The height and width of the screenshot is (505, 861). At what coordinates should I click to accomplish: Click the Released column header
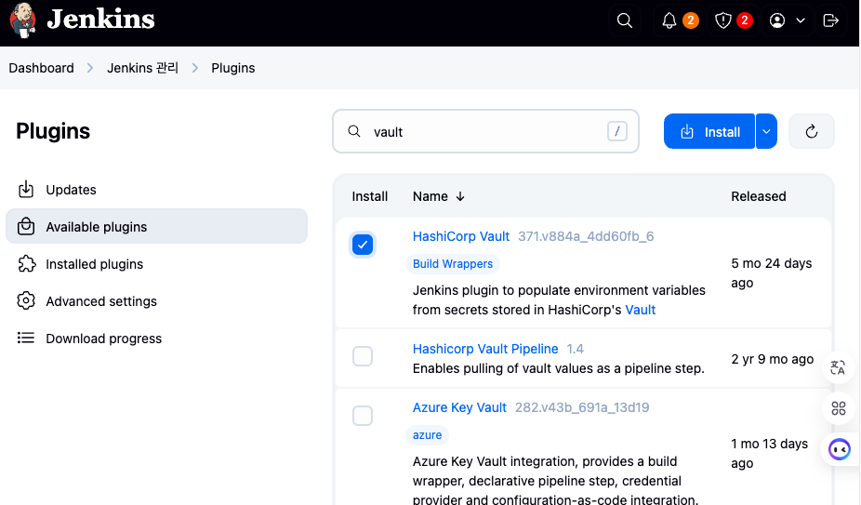click(x=759, y=196)
